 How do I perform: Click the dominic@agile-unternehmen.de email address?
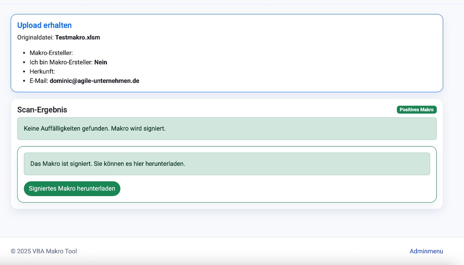pos(94,81)
